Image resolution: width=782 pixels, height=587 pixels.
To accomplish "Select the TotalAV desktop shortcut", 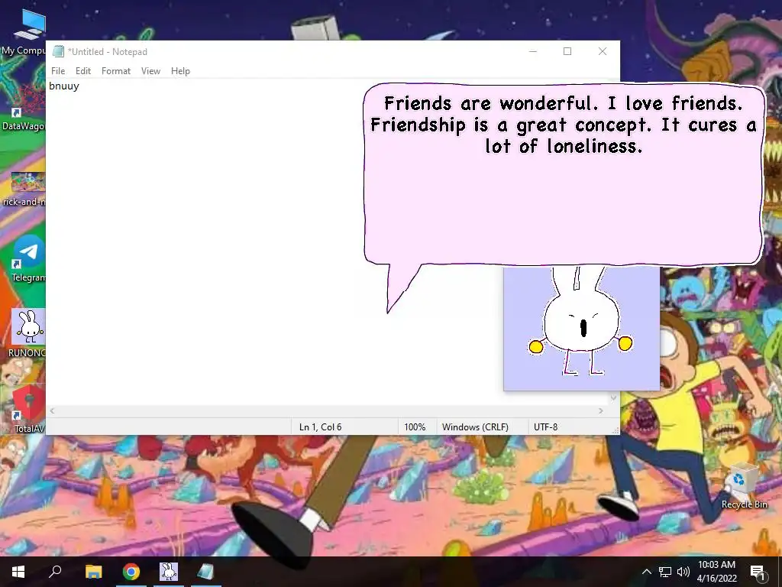I will [27, 410].
